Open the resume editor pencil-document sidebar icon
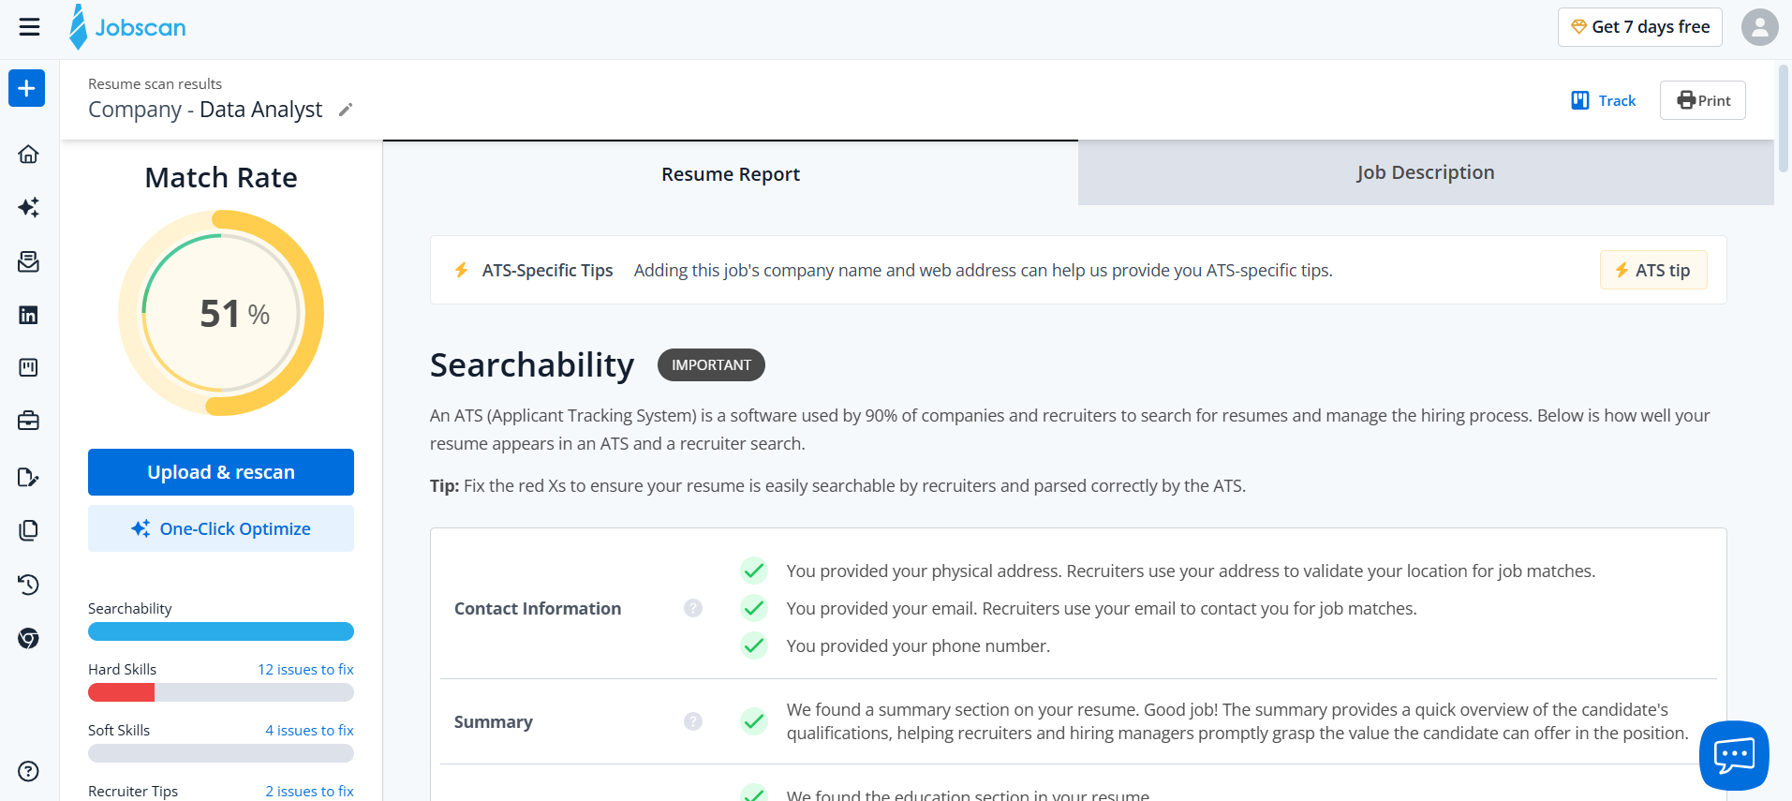The image size is (1792, 801). 28,478
